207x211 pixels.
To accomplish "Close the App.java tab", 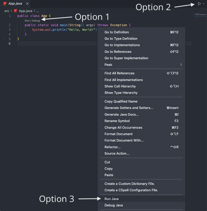I will click(27, 3).
